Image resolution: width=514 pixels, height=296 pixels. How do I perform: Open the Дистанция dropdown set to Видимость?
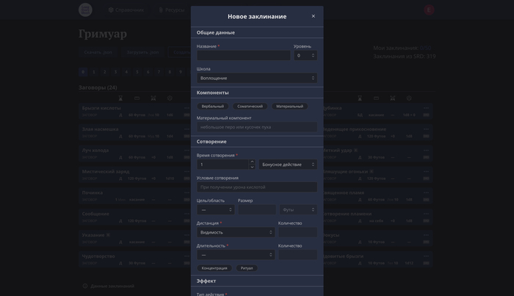point(236,232)
